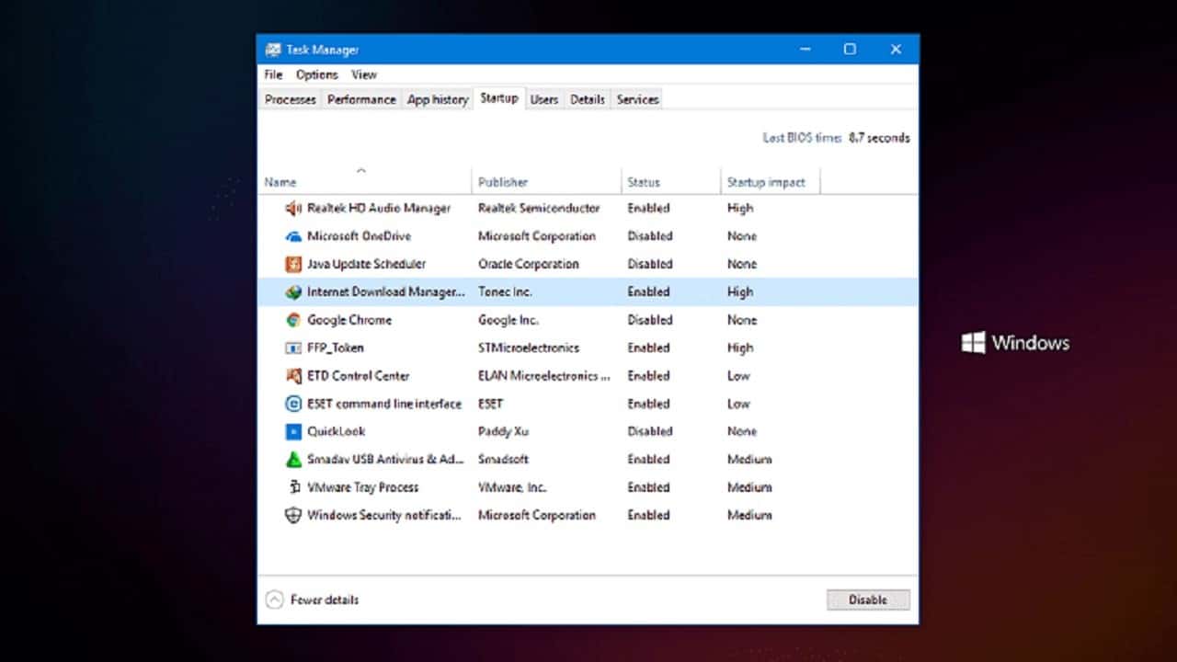Click the Last BIOS time value
Image resolution: width=1177 pixels, height=662 pixels.
pos(879,138)
